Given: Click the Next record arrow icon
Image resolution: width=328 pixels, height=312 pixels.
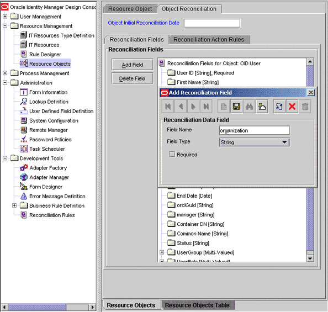Looking at the screenshot, I should (193, 107).
